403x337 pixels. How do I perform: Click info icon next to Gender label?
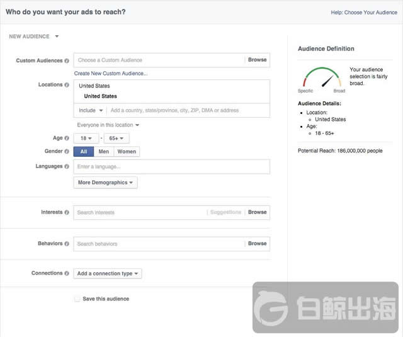click(67, 151)
